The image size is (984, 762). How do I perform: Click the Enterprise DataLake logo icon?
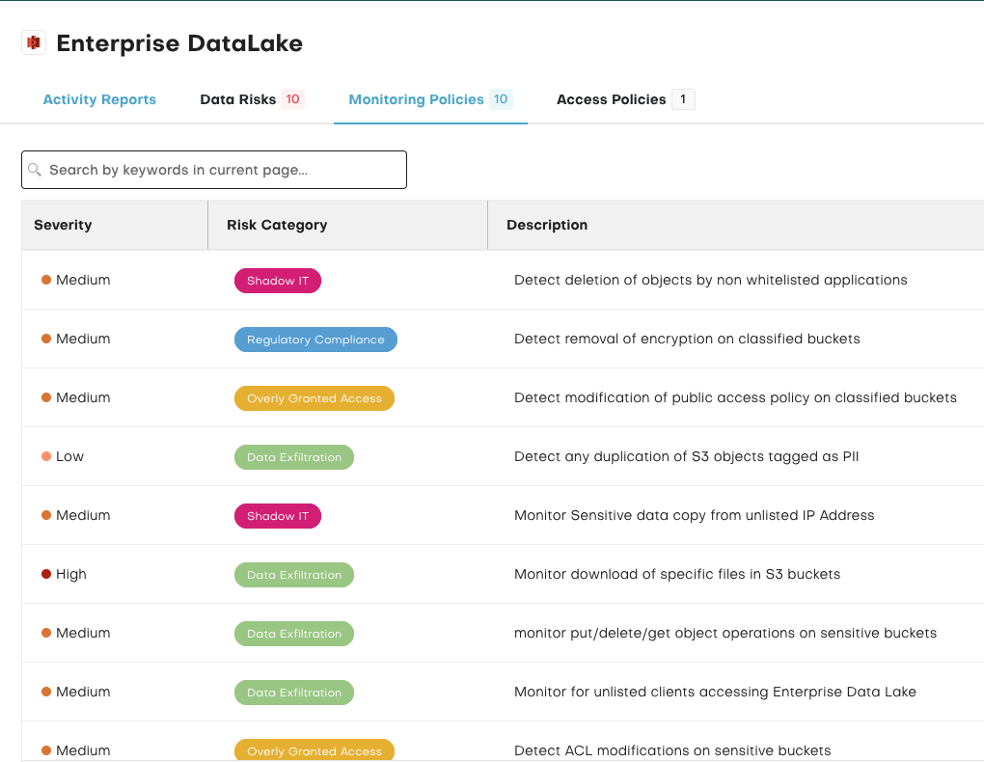tap(35, 42)
